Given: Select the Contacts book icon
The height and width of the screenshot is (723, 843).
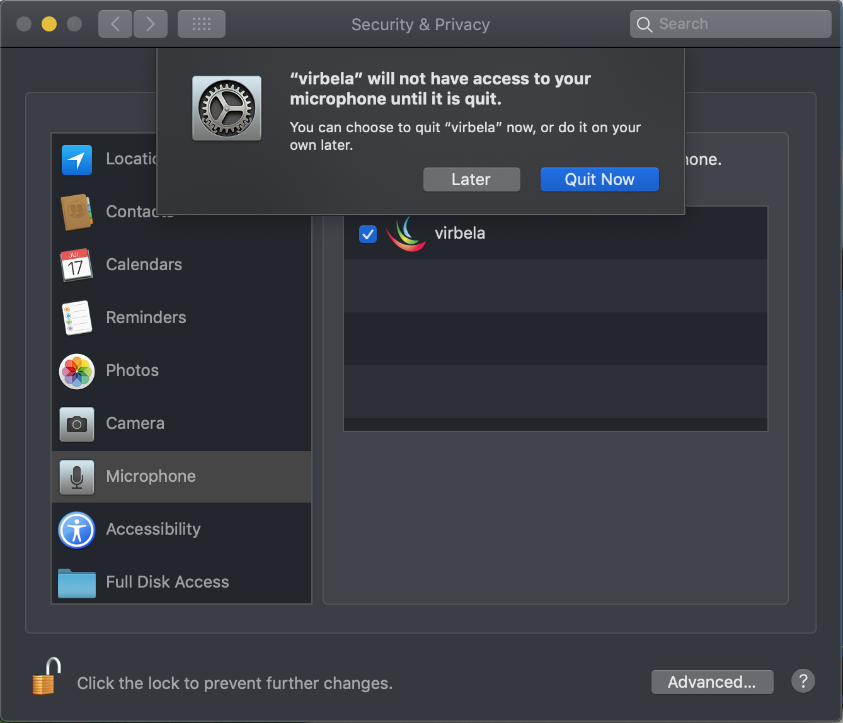Looking at the screenshot, I should 77,212.
